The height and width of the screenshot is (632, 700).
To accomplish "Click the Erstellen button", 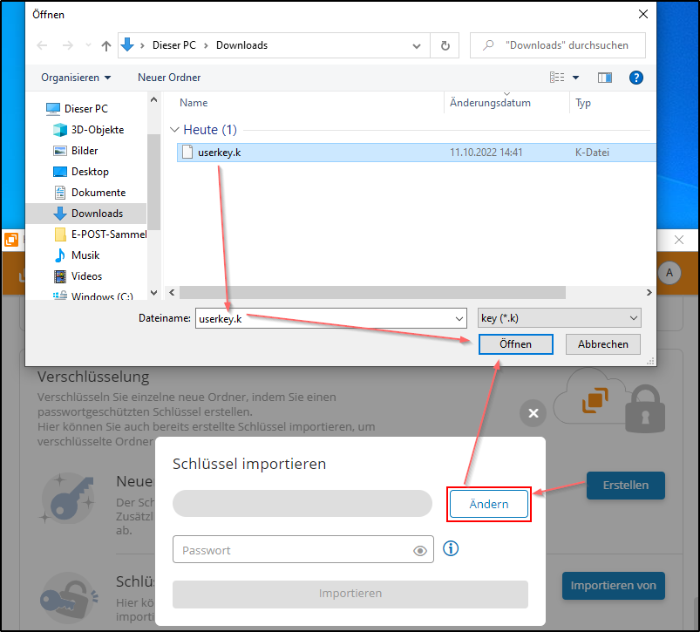I will (625, 486).
